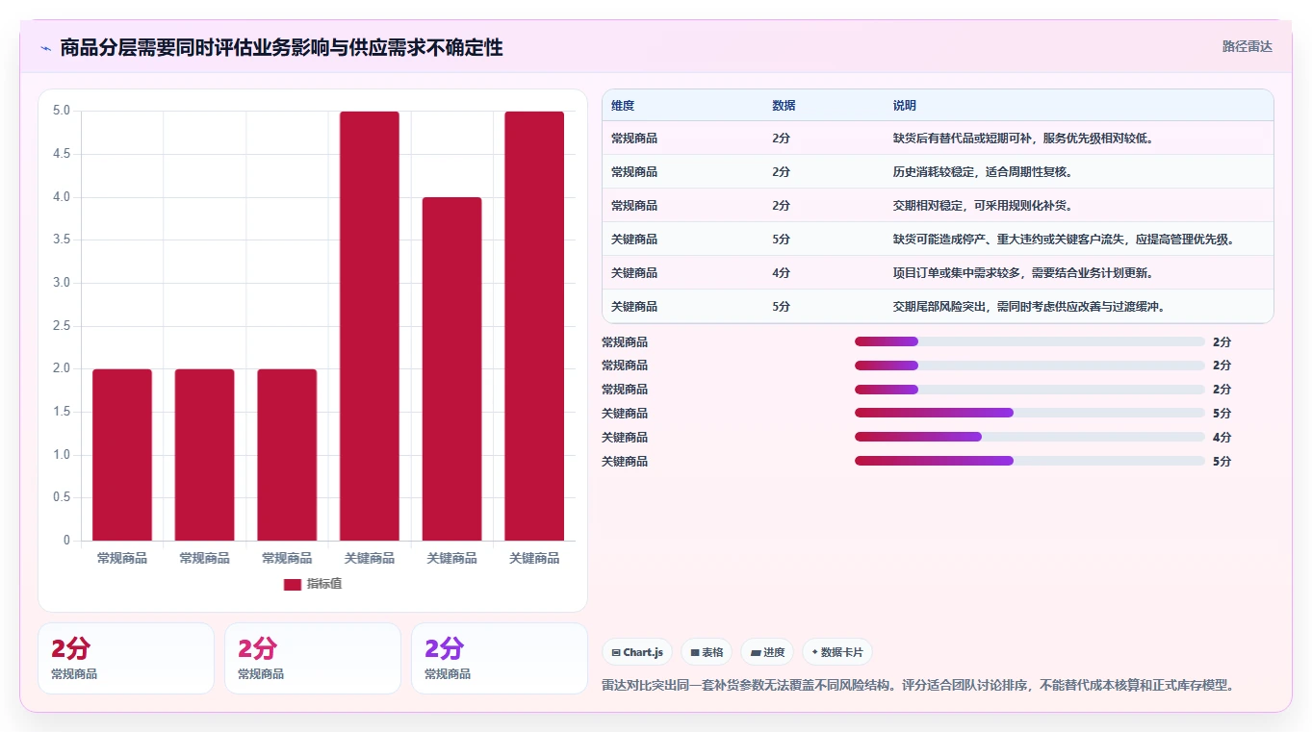This screenshot has width=1312, height=732.
Task: Click the 4.5 y-axis label
Action: point(62,154)
